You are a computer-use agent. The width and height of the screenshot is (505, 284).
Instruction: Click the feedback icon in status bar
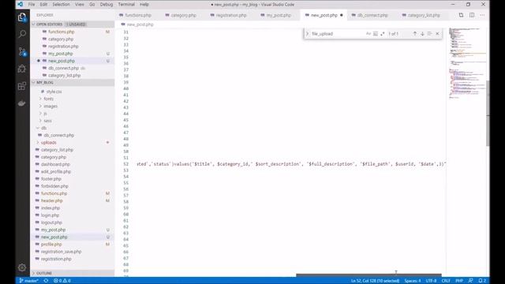click(x=471, y=281)
